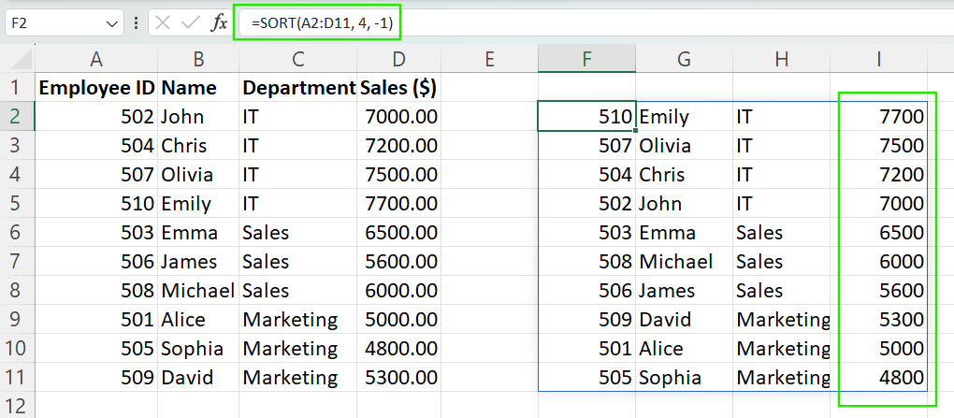Screen dimensions: 954x418
Task: Click 'Alice' in column B
Action: 198,320
